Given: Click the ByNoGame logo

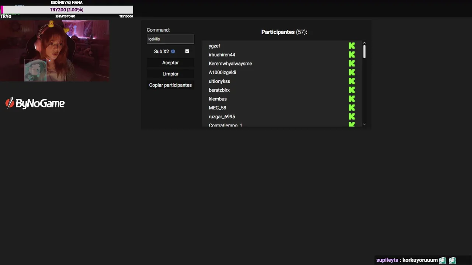Looking at the screenshot, I should coord(35,103).
